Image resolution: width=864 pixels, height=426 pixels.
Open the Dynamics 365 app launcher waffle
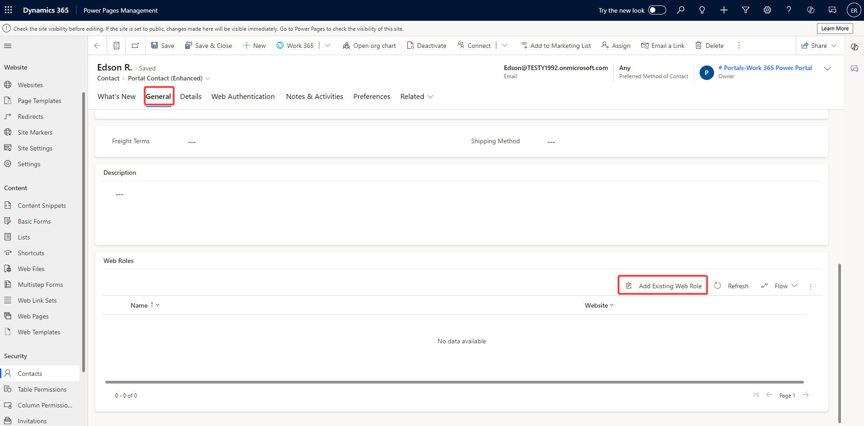9,10
